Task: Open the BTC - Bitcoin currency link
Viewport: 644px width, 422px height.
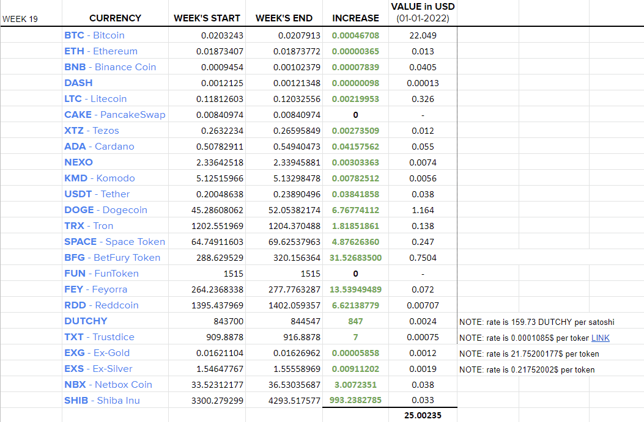Action: pos(94,35)
